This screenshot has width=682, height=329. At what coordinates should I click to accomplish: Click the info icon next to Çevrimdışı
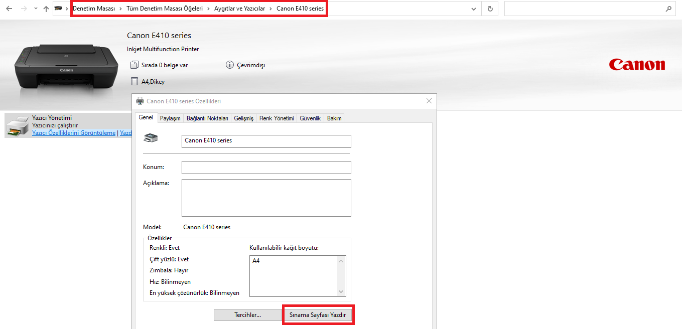(230, 65)
